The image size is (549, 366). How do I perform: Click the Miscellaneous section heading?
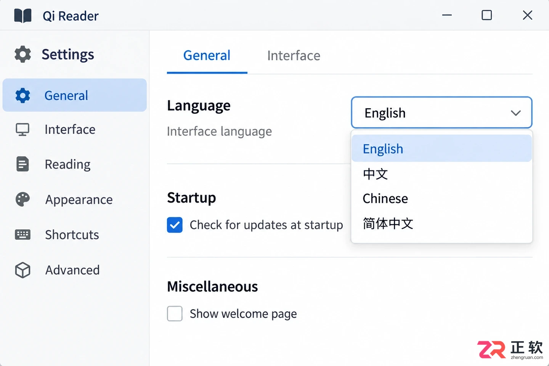tap(212, 286)
